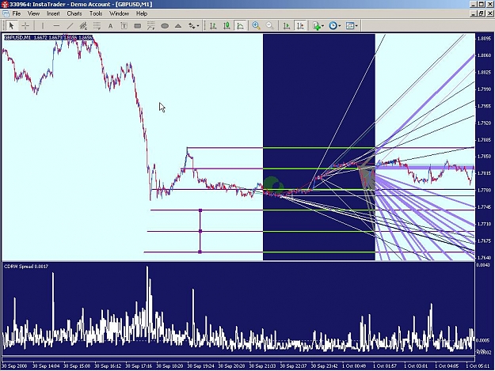Click the horizontal scrollbar below the indicator

(238, 358)
